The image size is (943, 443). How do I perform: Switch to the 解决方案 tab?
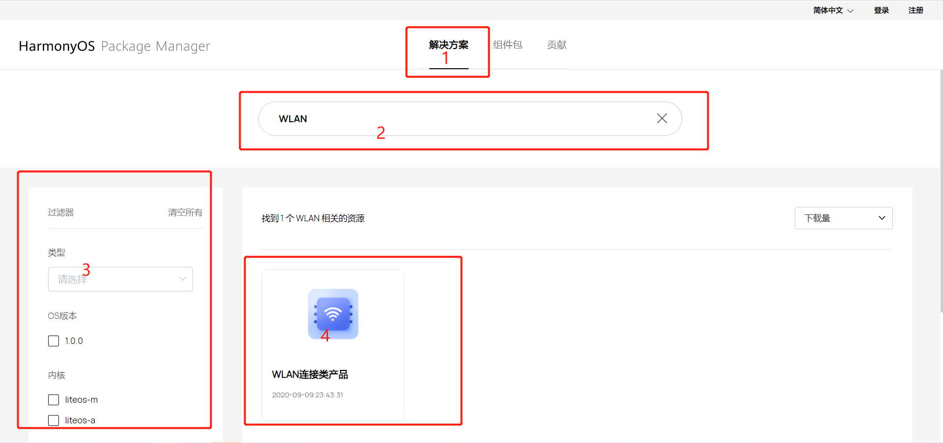(x=448, y=45)
